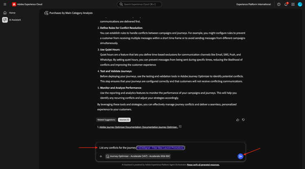
Task: Open Please verify all generated responses link
Action: [203, 165]
